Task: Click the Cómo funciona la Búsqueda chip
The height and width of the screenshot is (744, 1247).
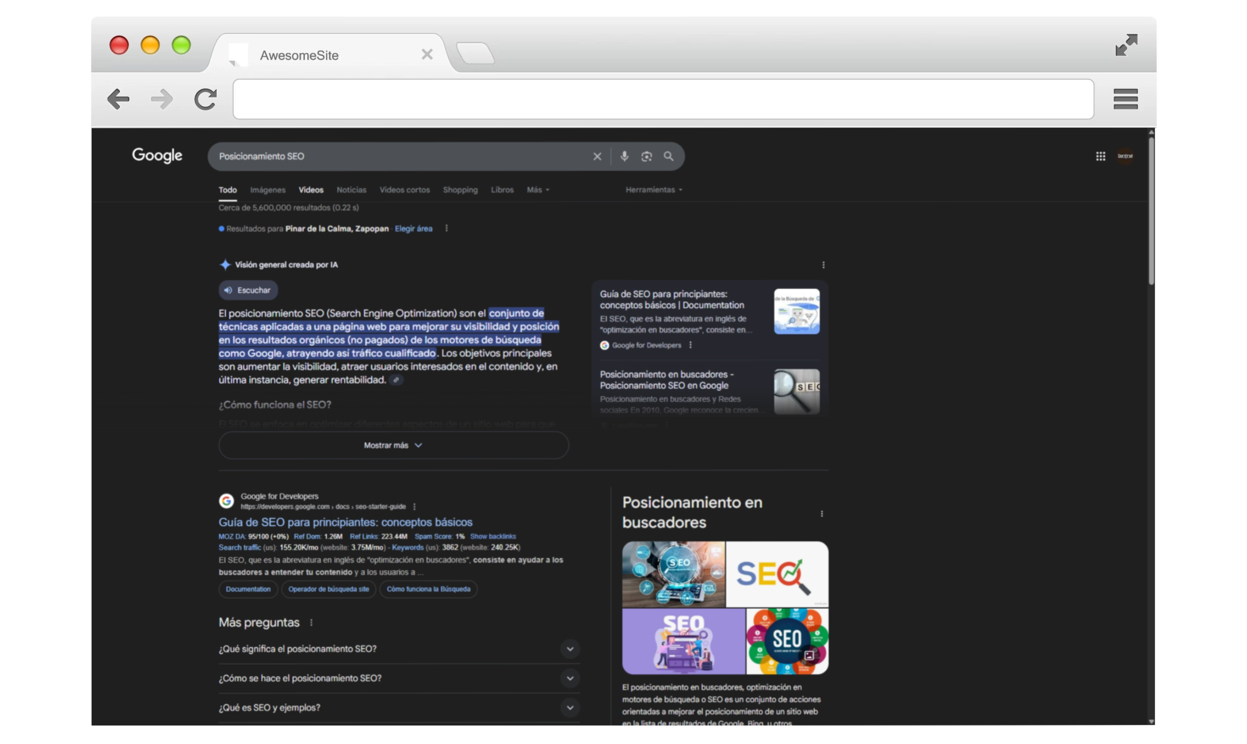Action: pyautogui.click(x=428, y=589)
